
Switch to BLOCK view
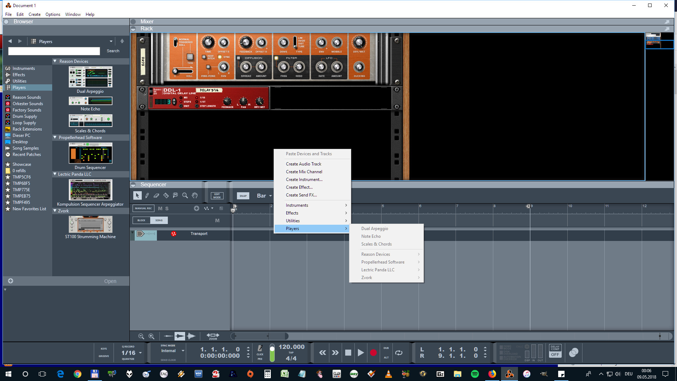tap(141, 220)
